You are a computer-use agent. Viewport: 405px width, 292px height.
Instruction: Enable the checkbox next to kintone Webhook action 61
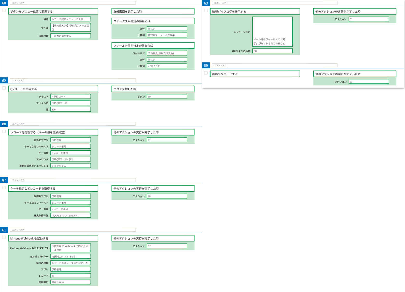point(4,237)
